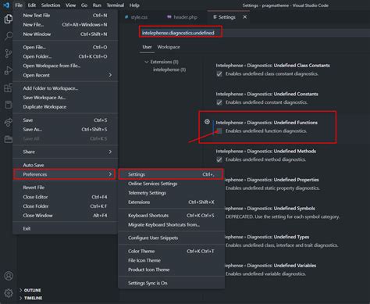Open the Go menu
This screenshot has height=304, width=370.
coord(84,5)
